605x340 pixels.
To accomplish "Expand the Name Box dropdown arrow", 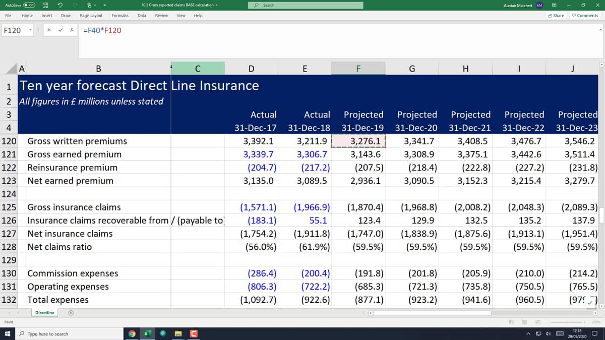I will coord(30,30).
